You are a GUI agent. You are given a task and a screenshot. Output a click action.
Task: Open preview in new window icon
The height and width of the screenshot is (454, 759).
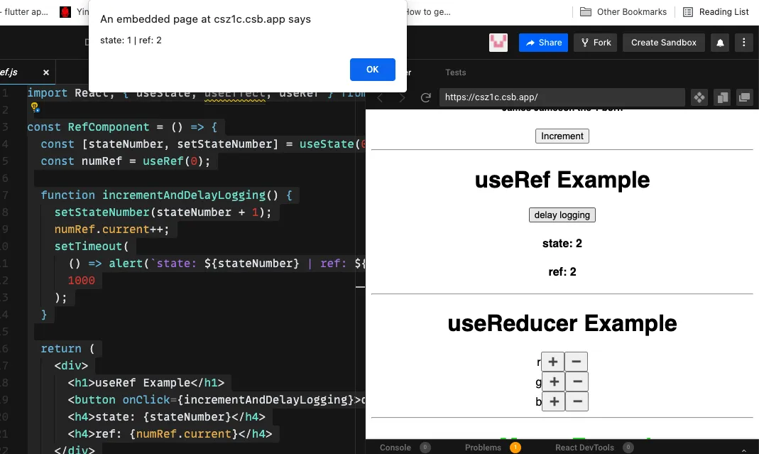click(745, 97)
